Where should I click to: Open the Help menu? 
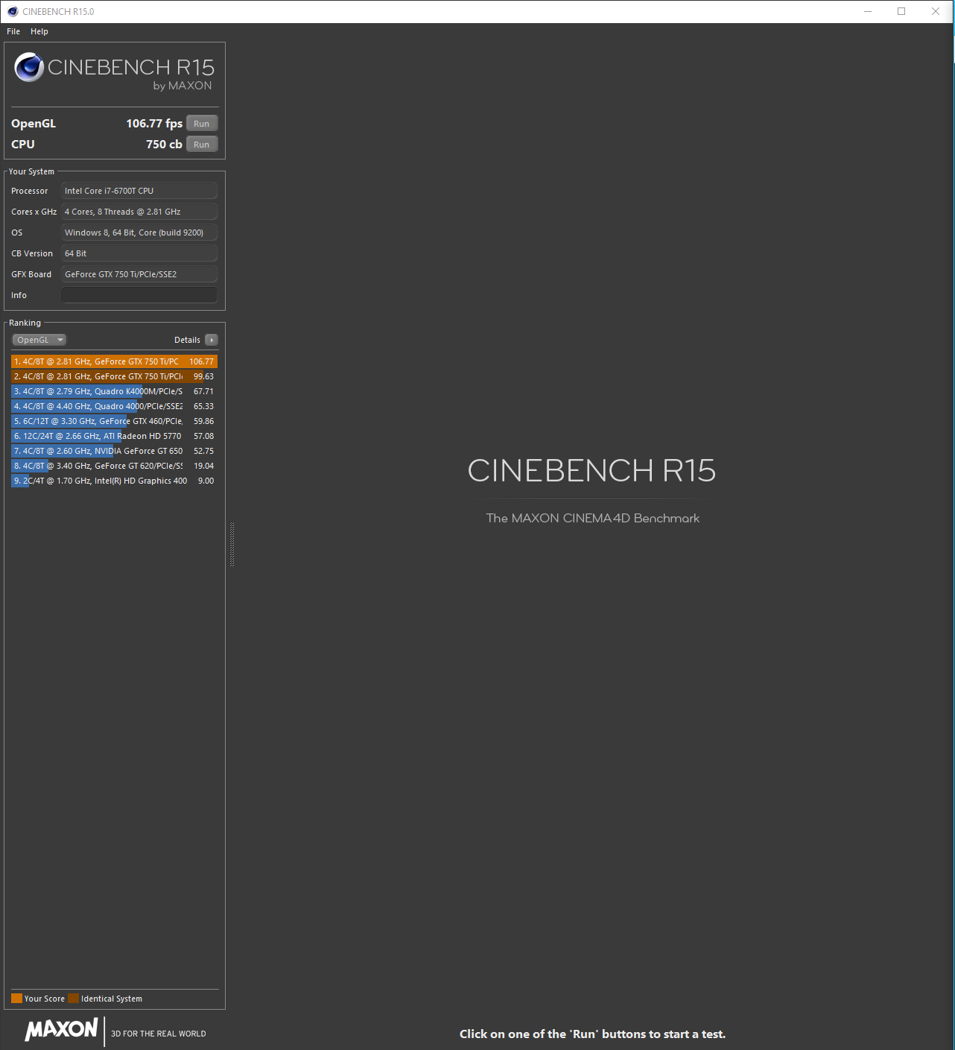point(39,31)
